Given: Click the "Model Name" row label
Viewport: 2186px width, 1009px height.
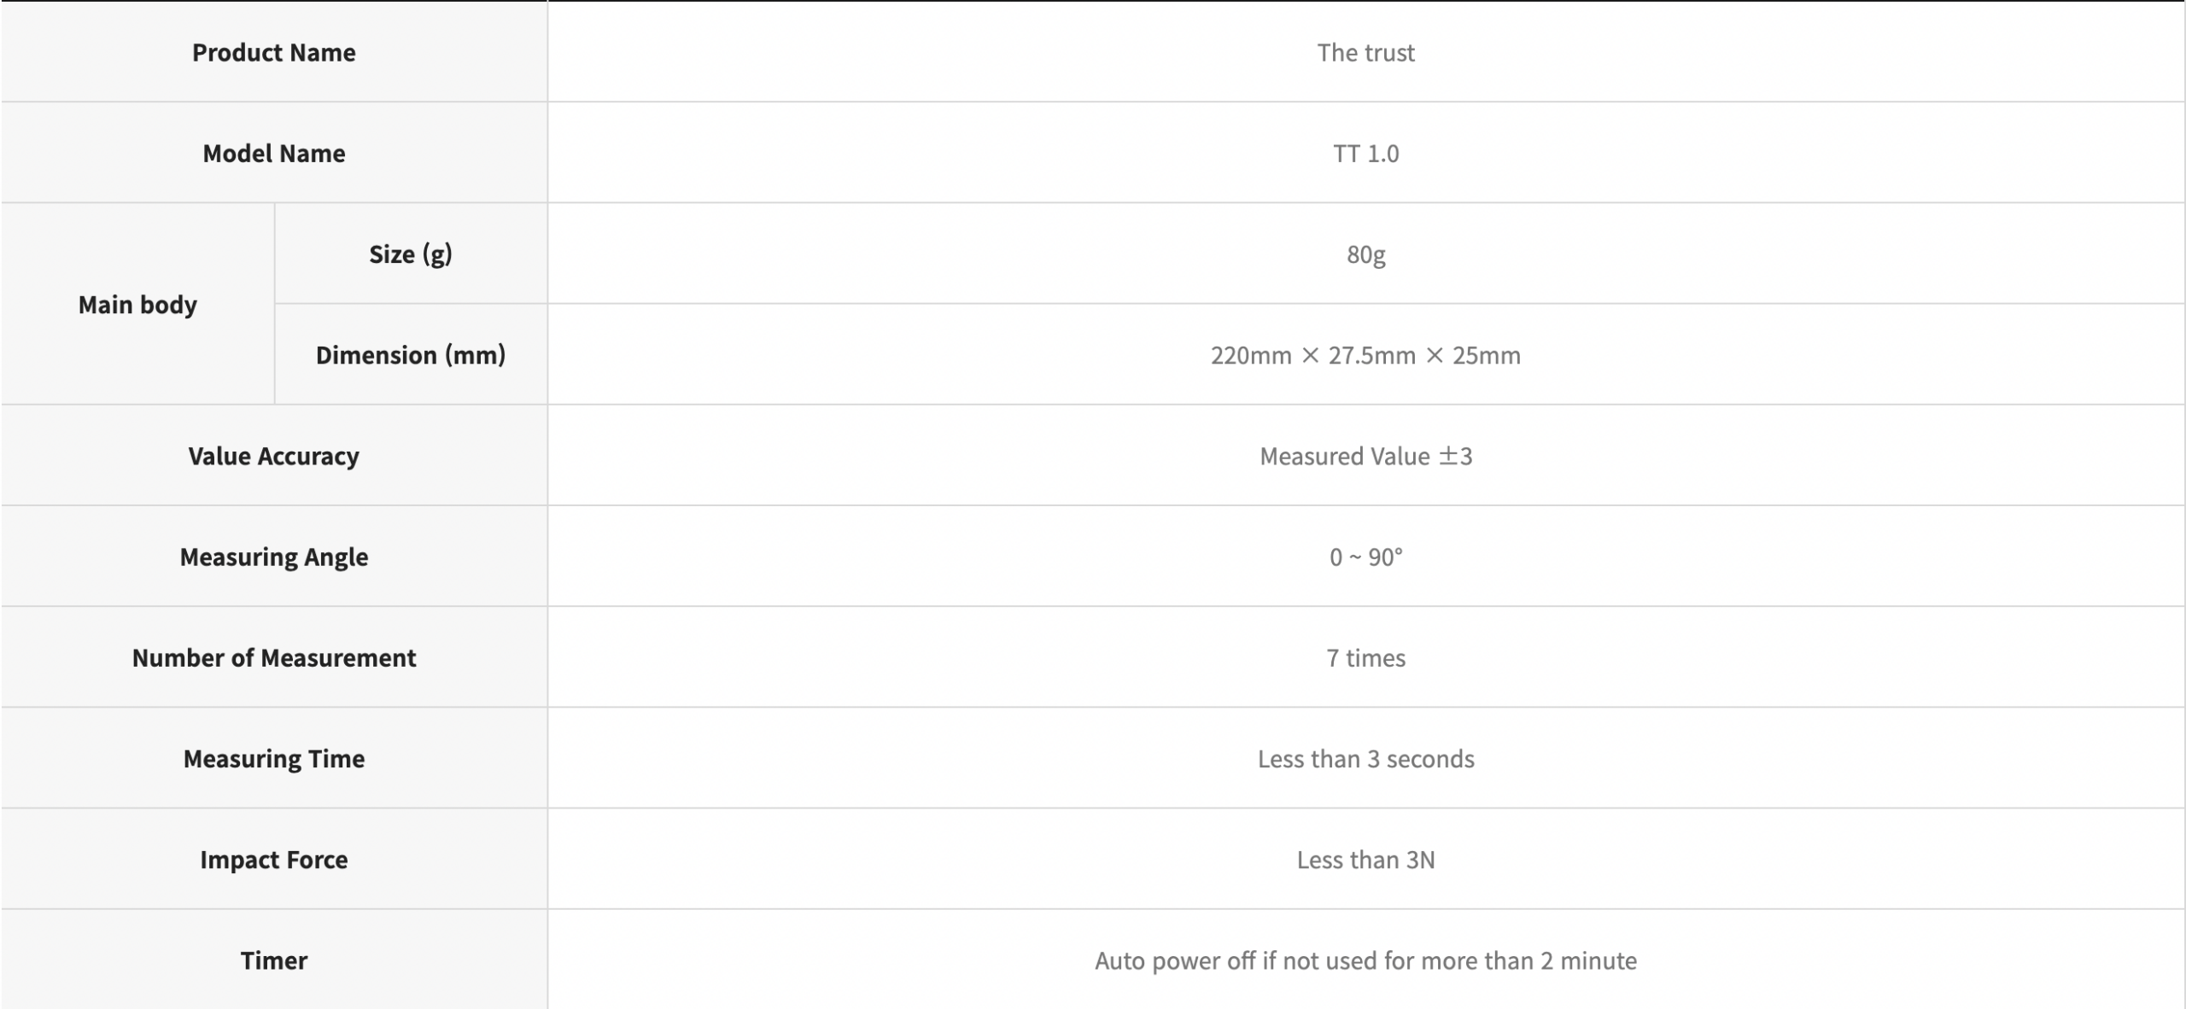Looking at the screenshot, I should point(273,153).
